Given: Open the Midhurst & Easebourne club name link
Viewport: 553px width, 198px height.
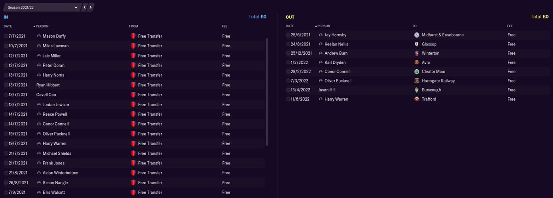Looking at the screenshot, I should tap(443, 34).
